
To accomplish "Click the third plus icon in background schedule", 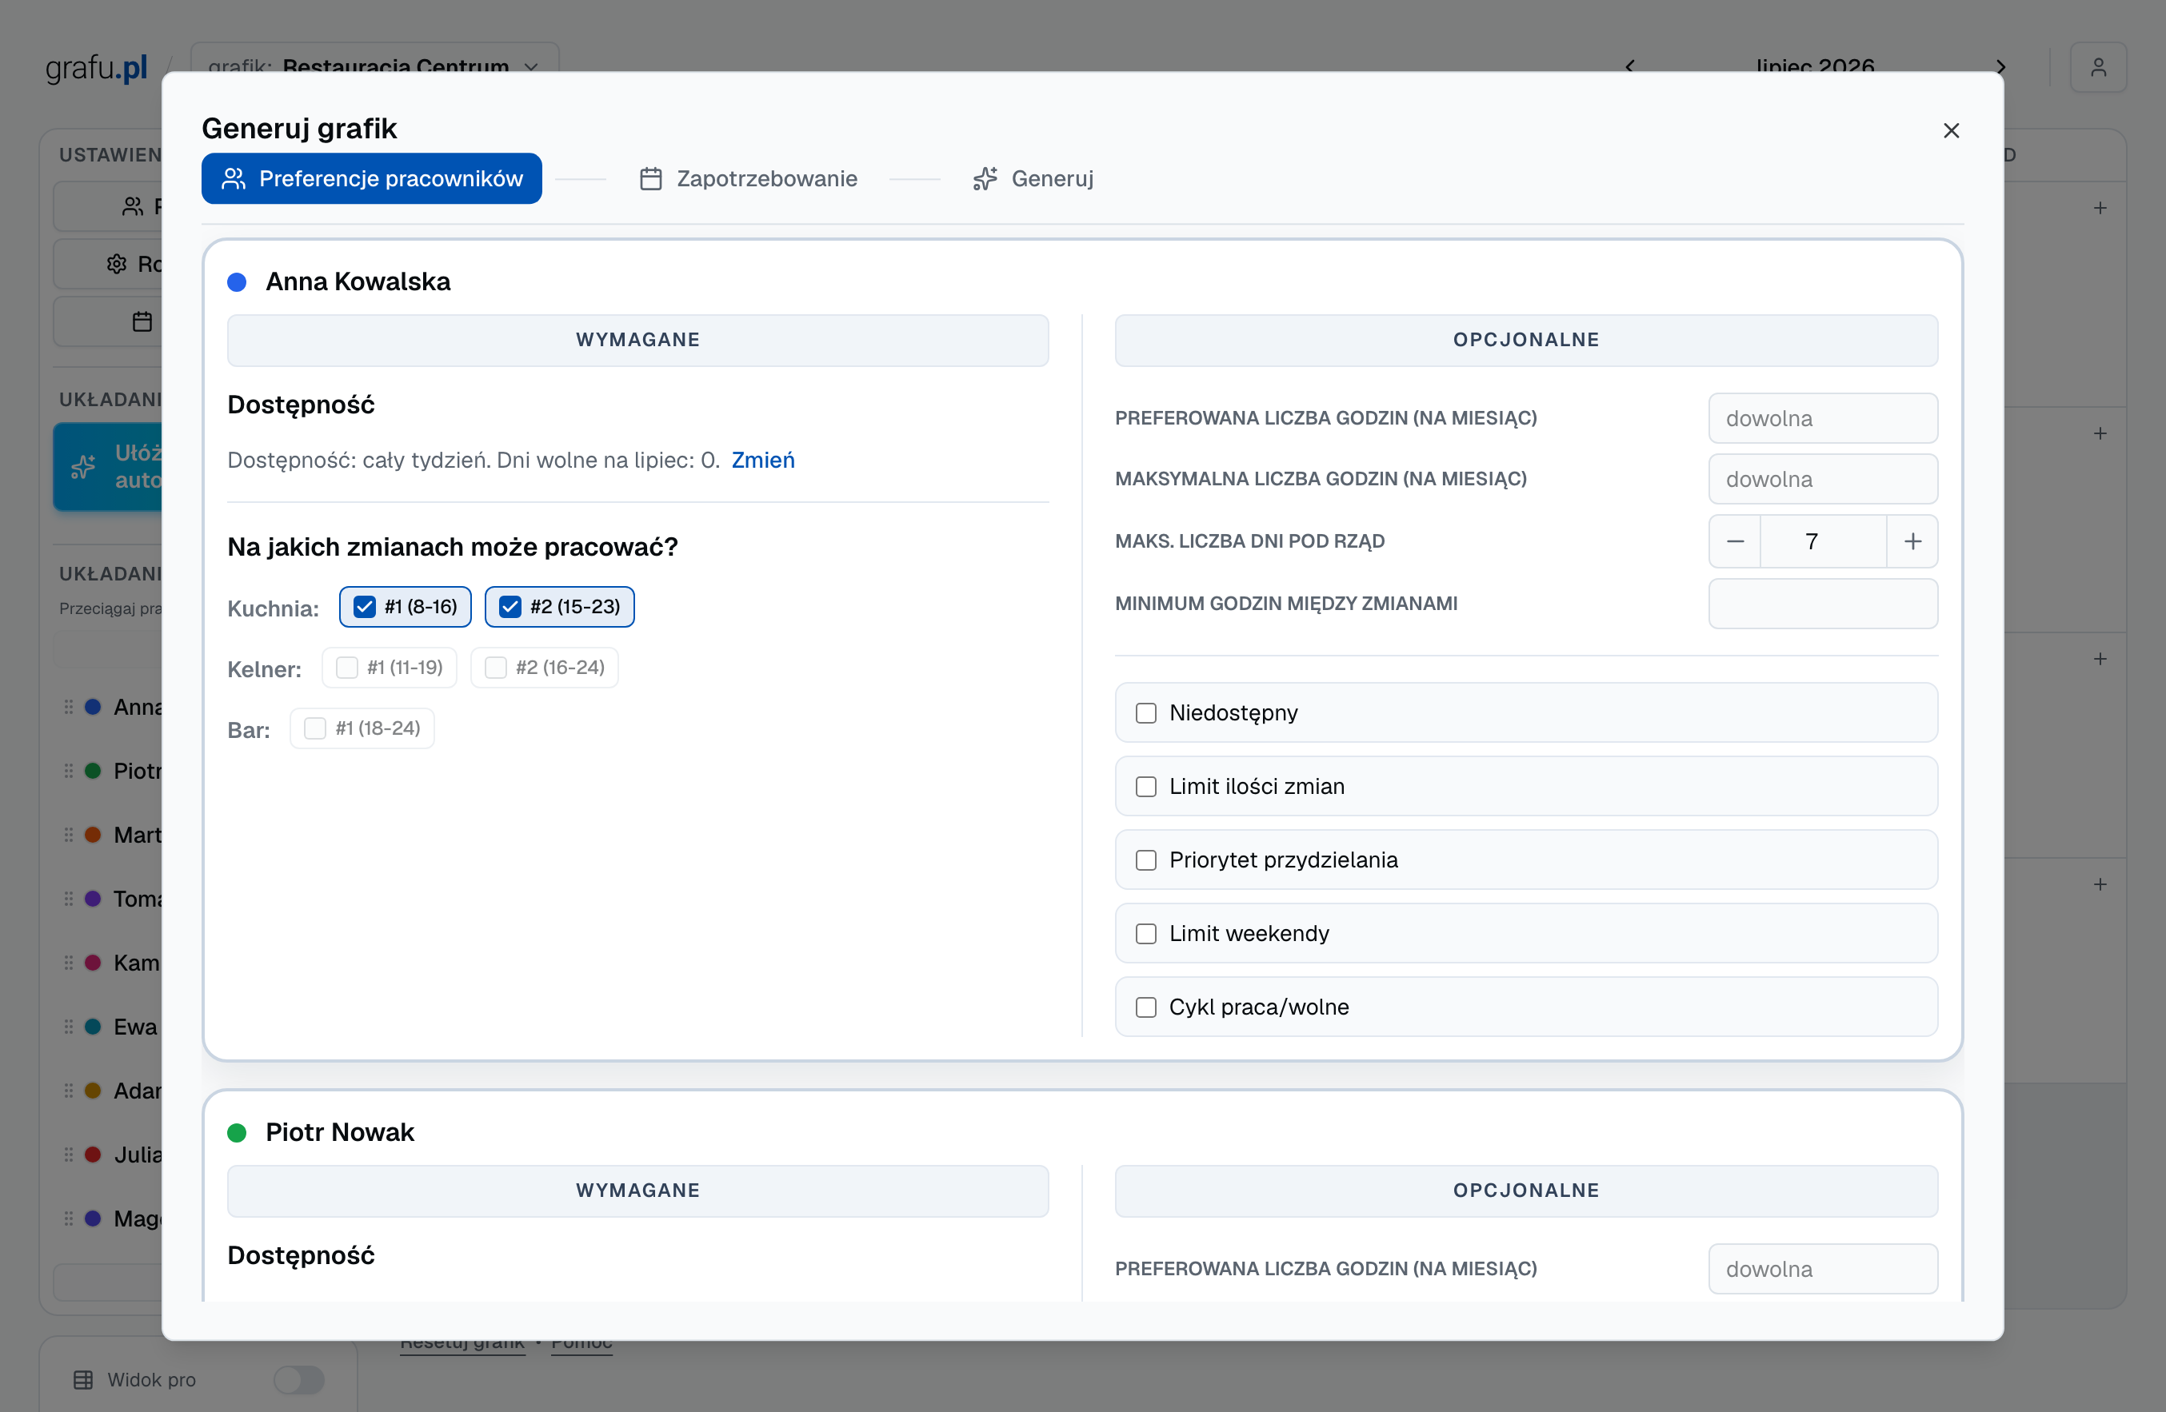I will pyautogui.click(x=2100, y=659).
